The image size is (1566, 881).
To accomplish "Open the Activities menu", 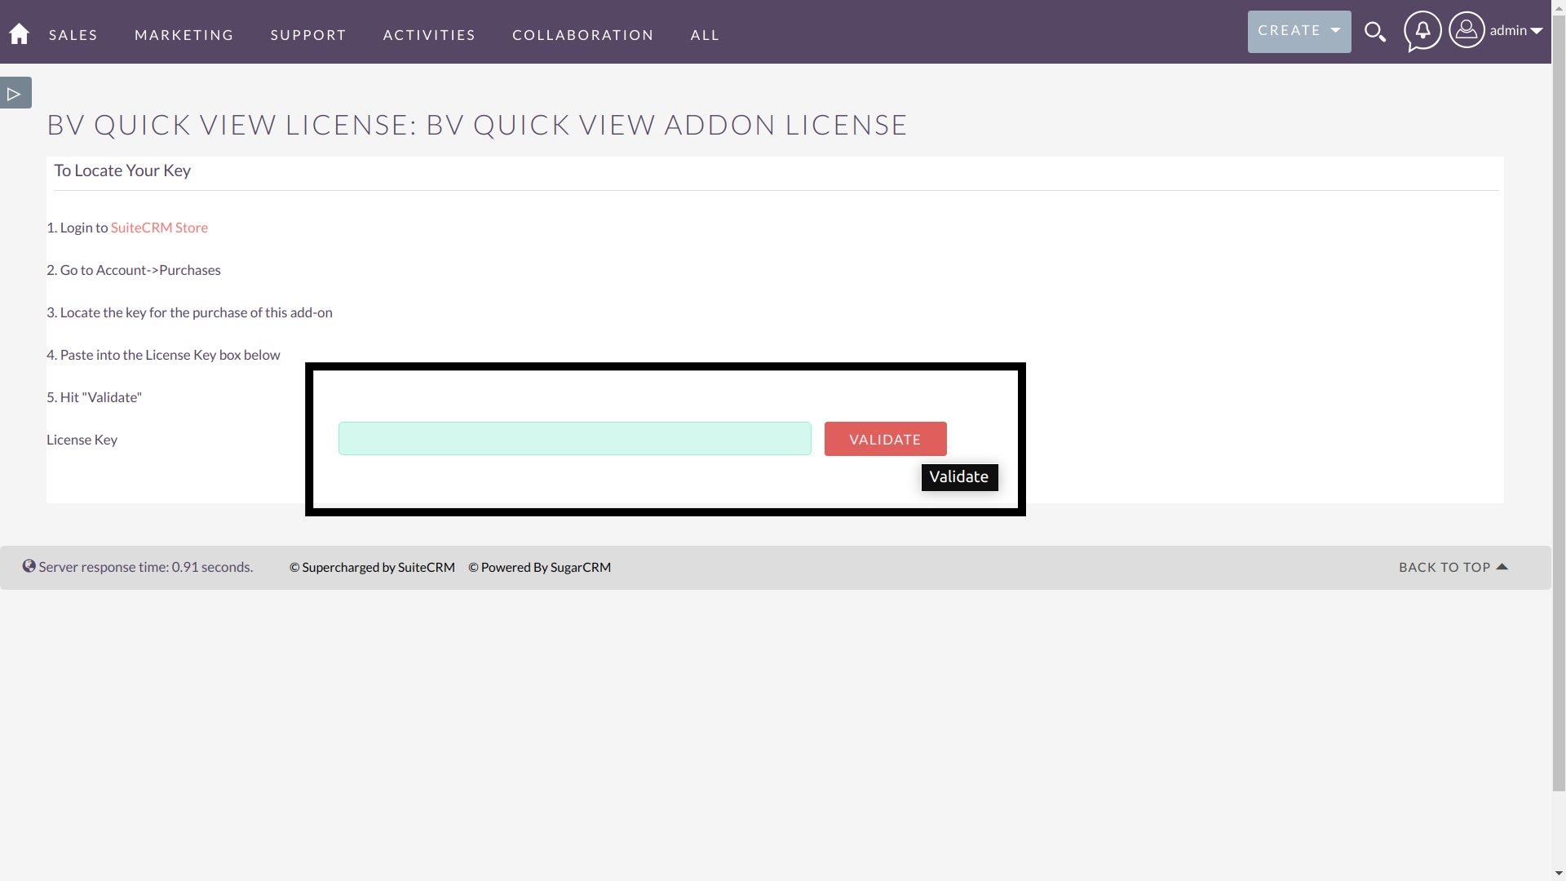I will pyautogui.click(x=429, y=35).
